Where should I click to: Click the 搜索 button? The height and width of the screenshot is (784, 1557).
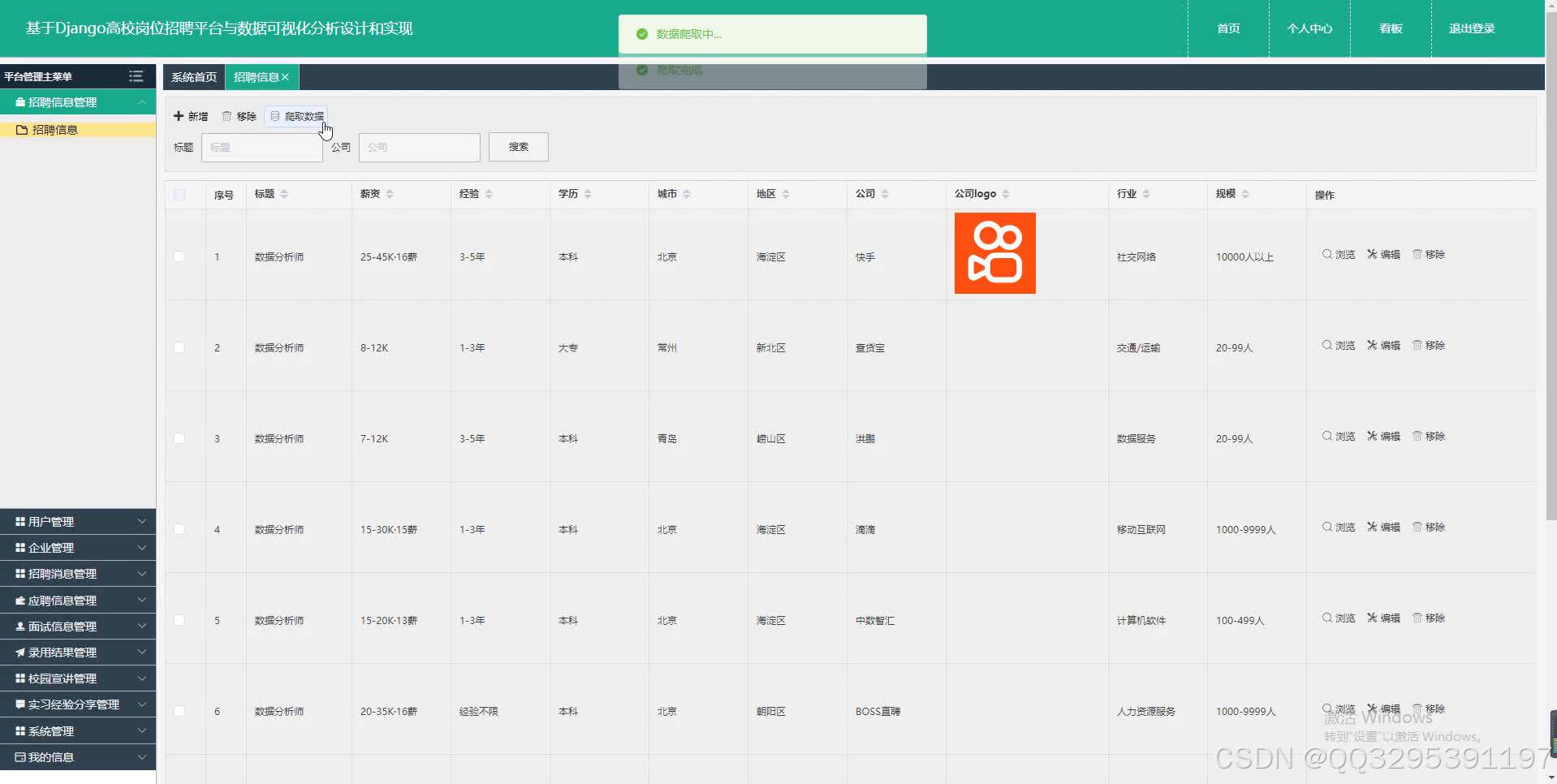click(x=519, y=147)
